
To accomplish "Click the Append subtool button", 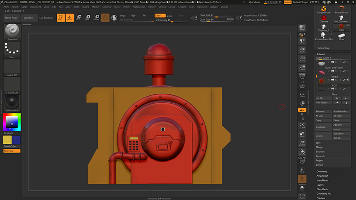I will pos(342,125).
